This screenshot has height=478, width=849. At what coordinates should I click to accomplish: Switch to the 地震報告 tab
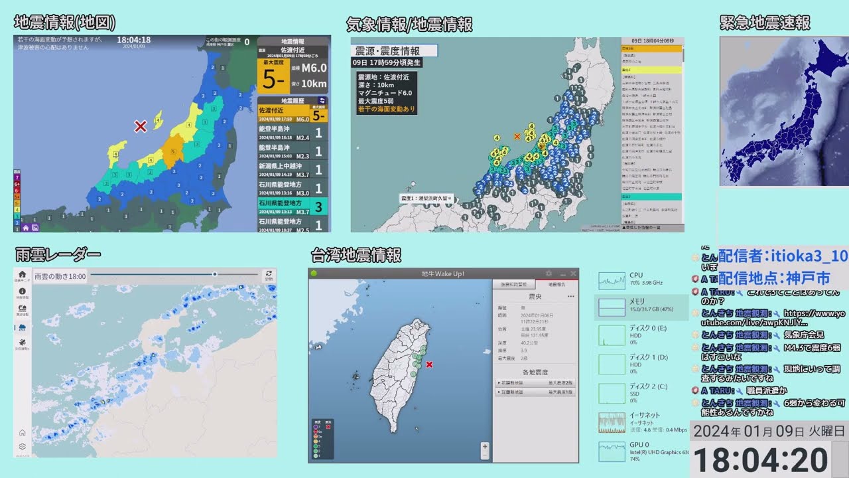click(556, 284)
